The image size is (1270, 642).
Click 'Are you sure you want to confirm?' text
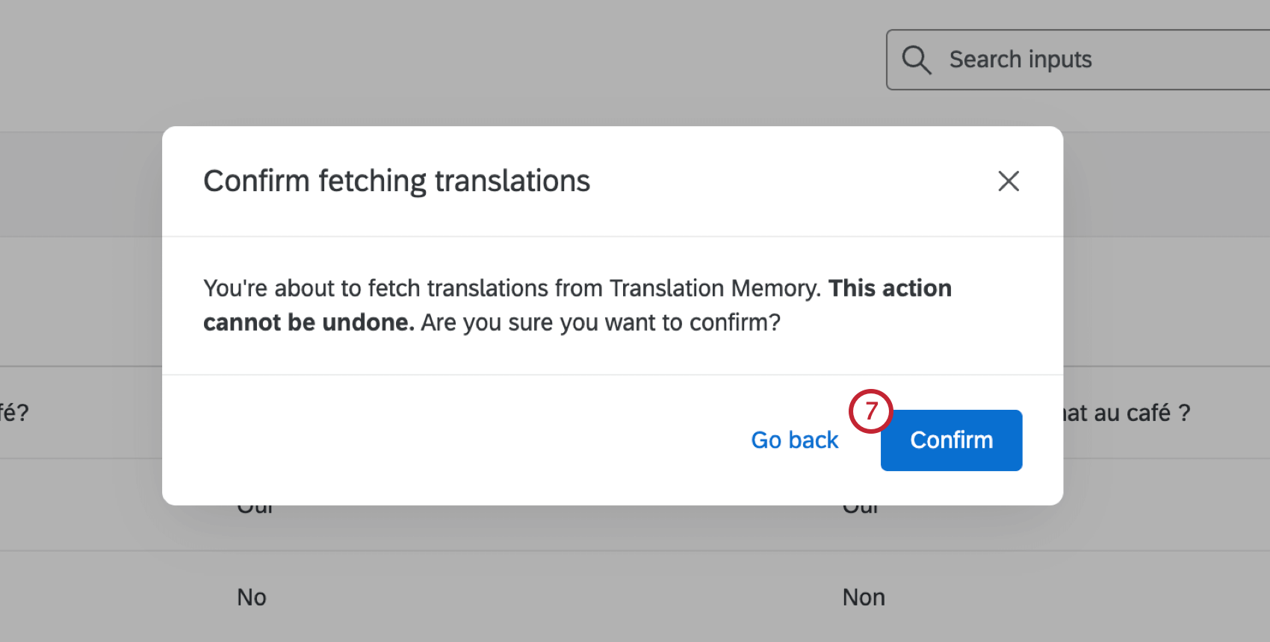600,322
